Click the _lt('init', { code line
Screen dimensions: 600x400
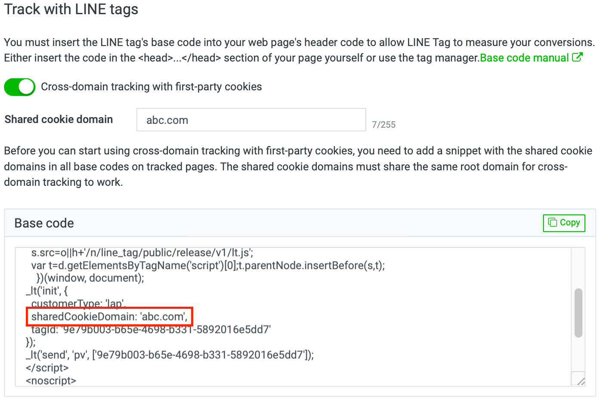46,291
